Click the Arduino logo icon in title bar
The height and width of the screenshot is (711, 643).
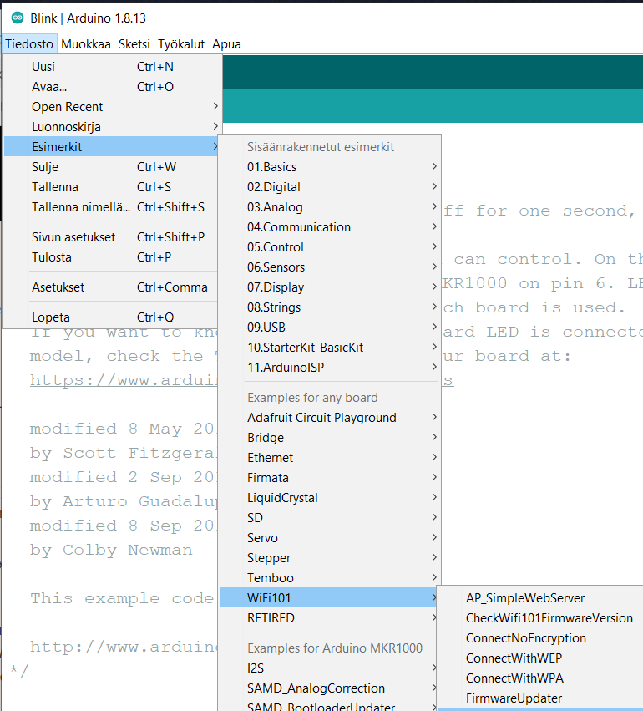pyautogui.click(x=18, y=18)
